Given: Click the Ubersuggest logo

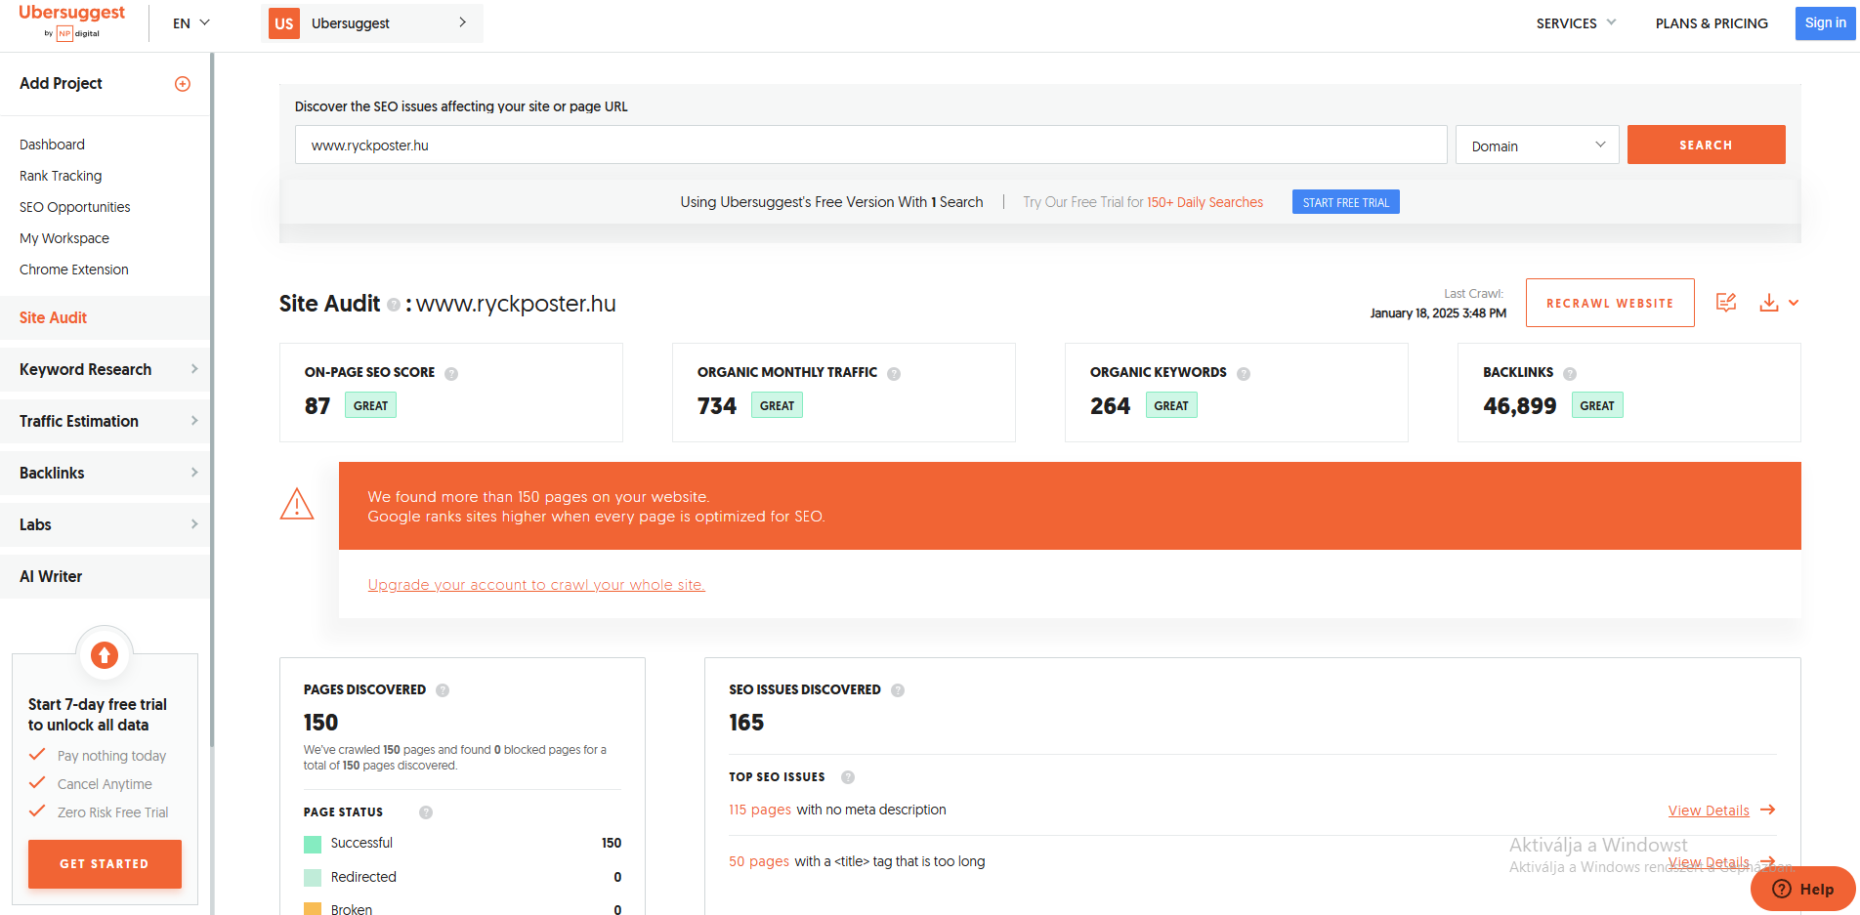Looking at the screenshot, I should (71, 21).
